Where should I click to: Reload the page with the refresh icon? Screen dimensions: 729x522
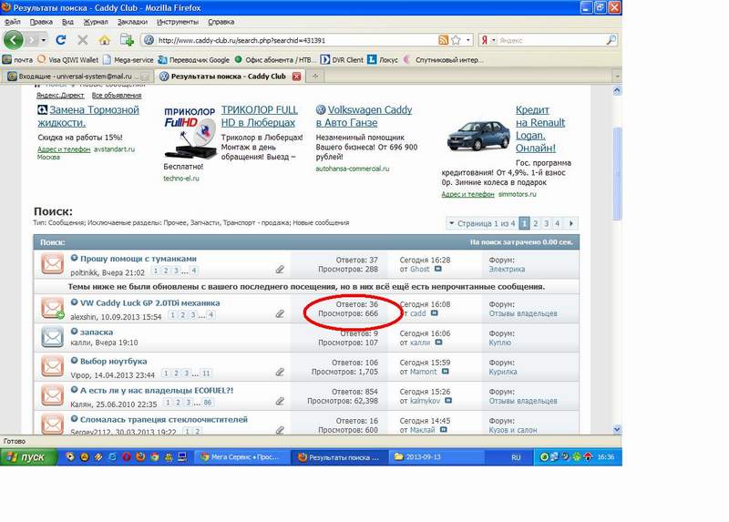[60, 40]
